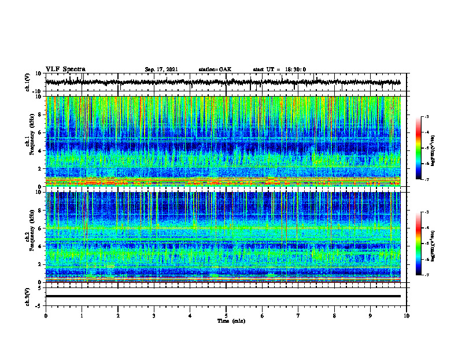Click the "2" kHz tick on ch.2 spectrogram

tap(40, 264)
